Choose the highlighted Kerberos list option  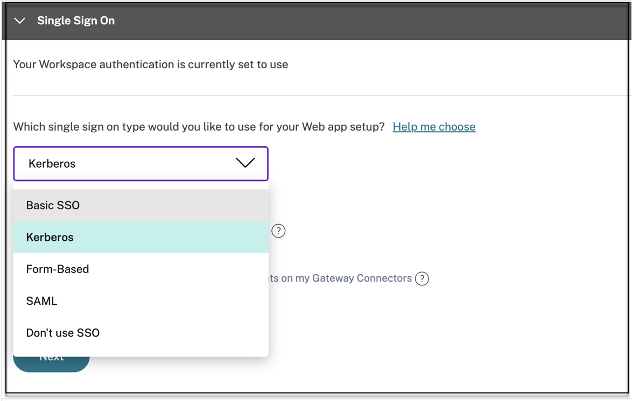point(50,237)
